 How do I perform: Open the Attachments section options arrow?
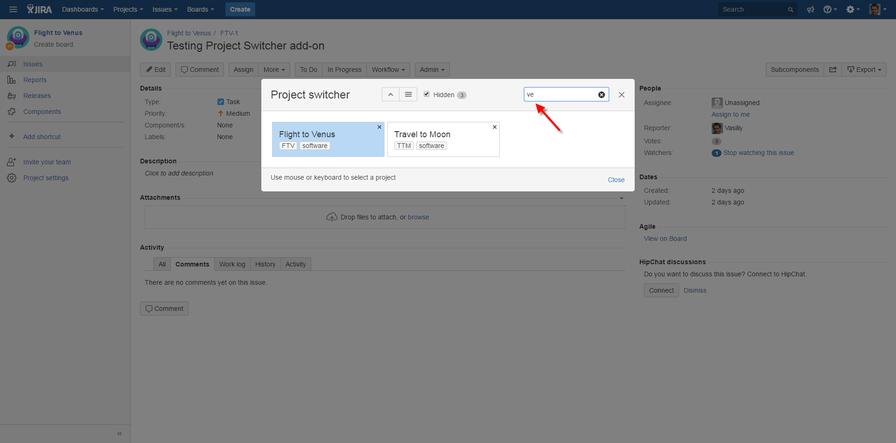(x=622, y=198)
